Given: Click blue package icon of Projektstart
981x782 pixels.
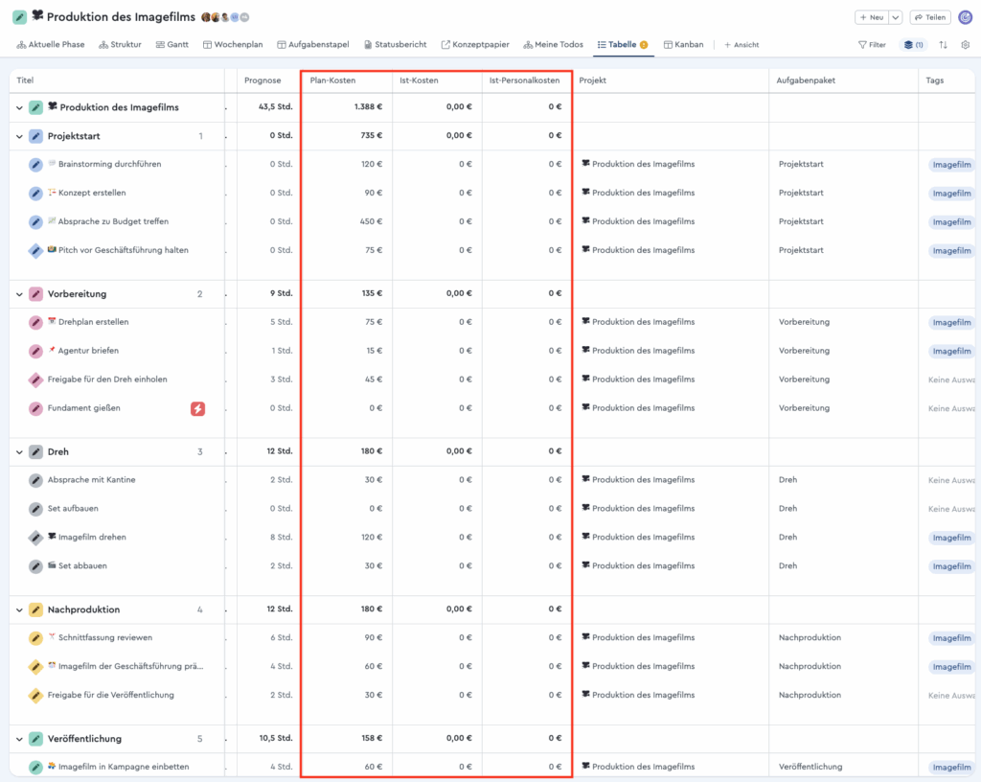Looking at the screenshot, I should (x=35, y=136).
